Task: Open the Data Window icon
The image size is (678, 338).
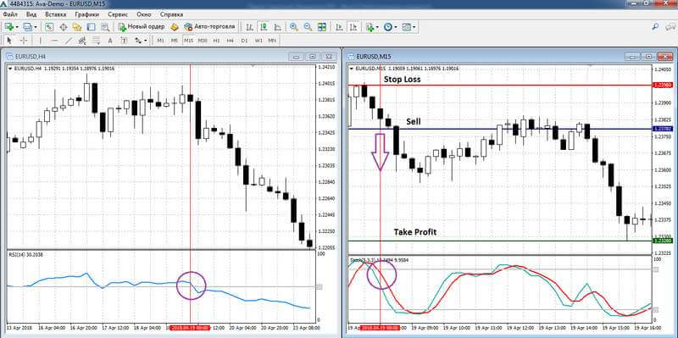Action: coord(63,27)
